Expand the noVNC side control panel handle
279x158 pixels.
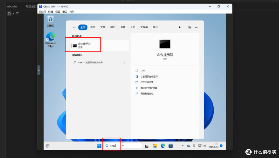[x=39, y=70]
